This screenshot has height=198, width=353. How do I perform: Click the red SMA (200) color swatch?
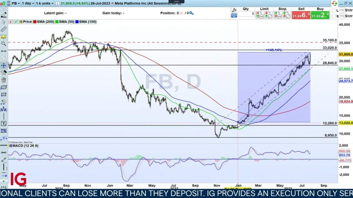[35, 22]
